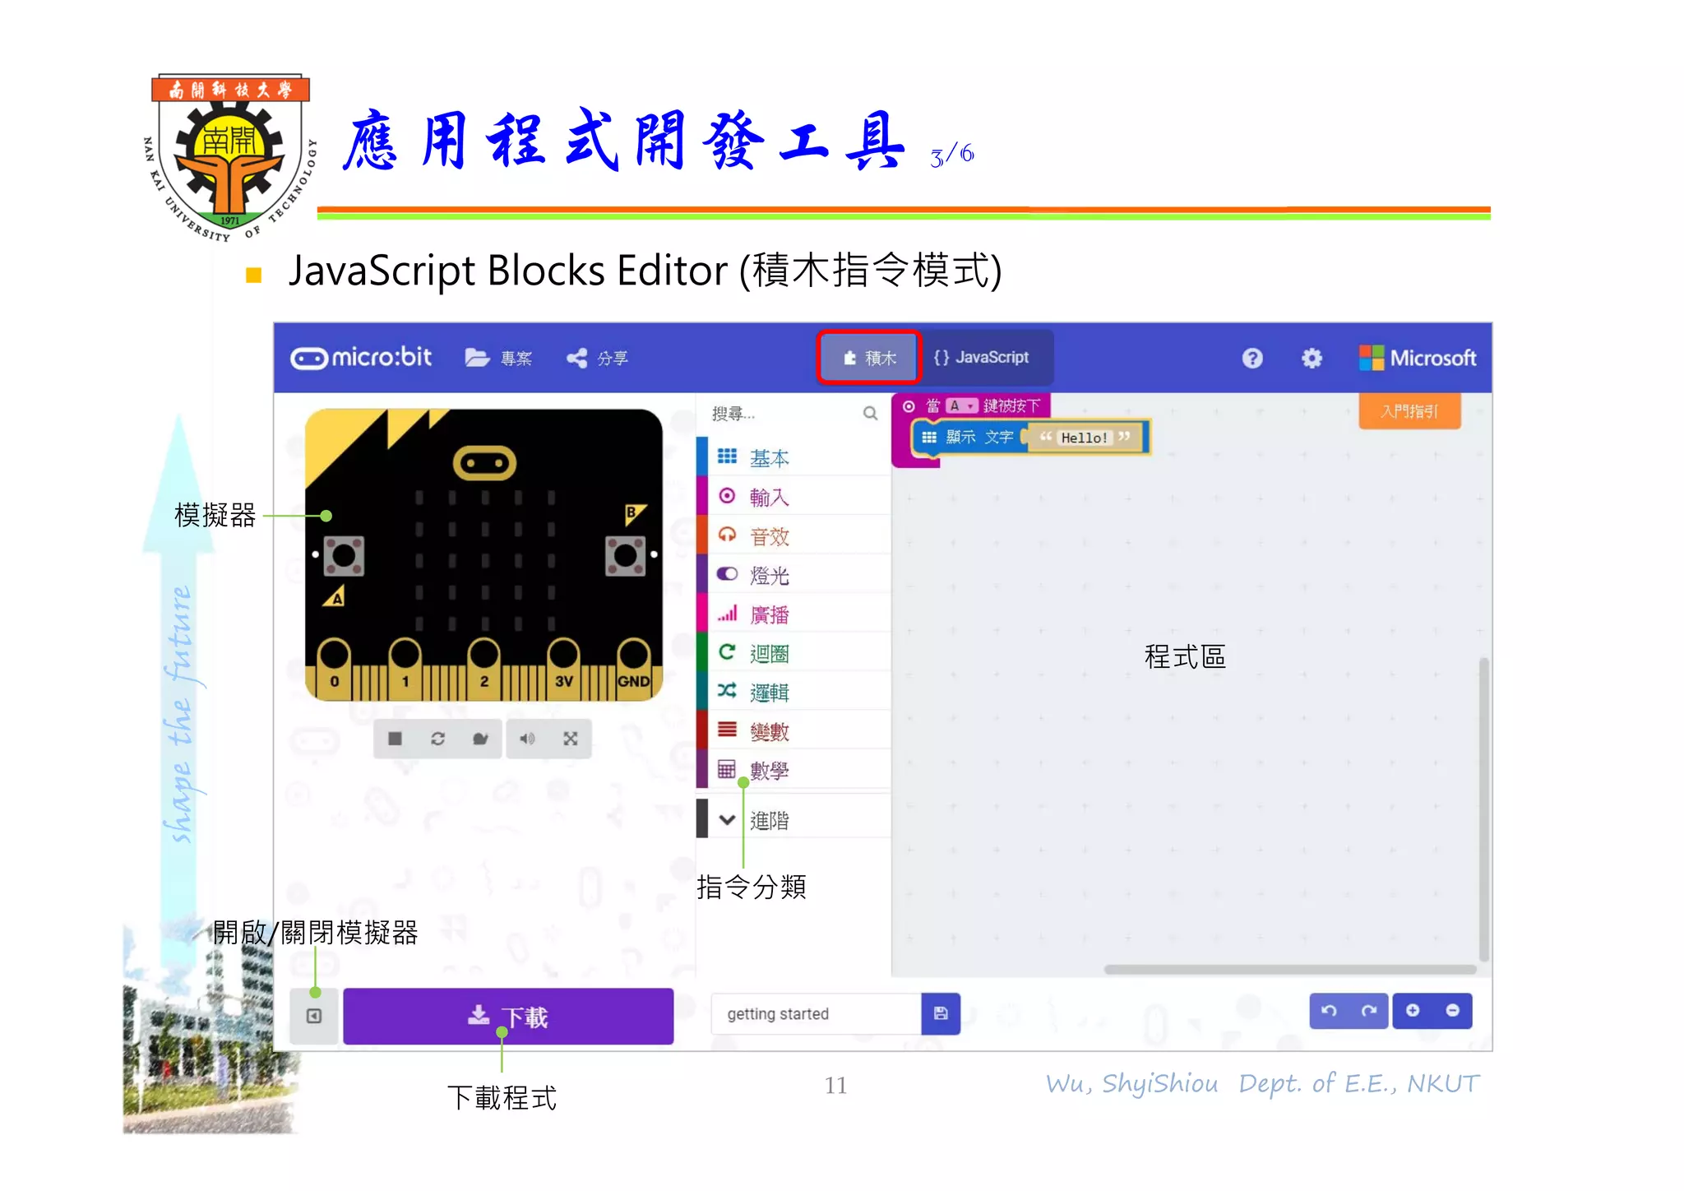Open the 音效 music block category

coord(793,536)
